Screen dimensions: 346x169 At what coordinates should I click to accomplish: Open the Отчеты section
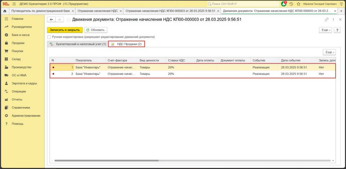click(x=17, y=100)
